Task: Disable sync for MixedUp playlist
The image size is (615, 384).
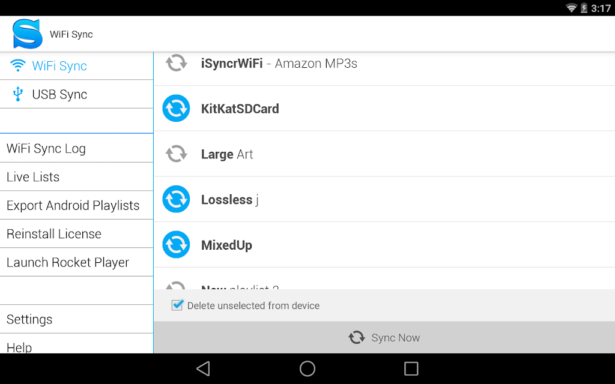Action: (176, 245)
